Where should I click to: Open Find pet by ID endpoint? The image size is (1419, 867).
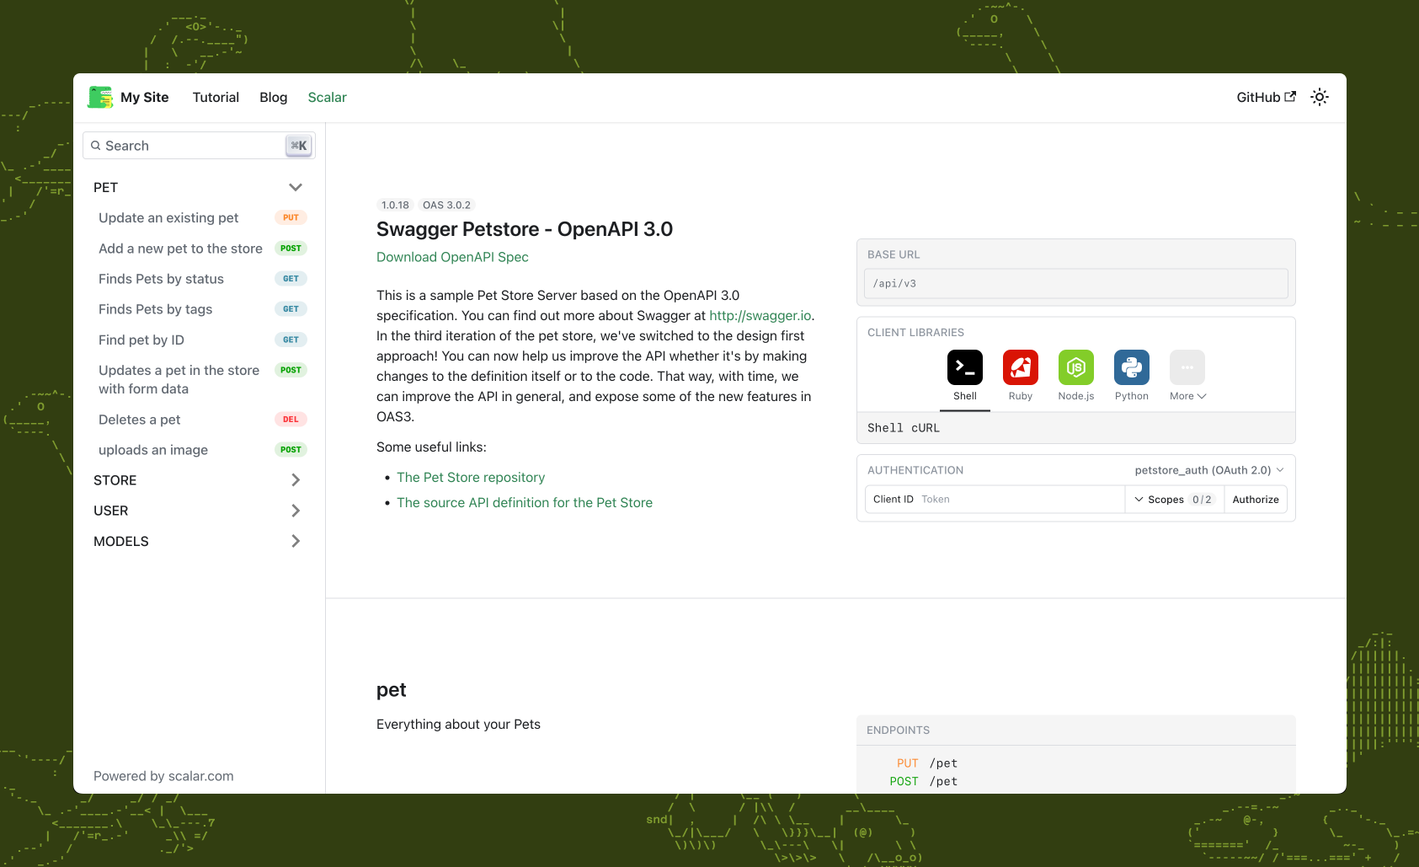click(202, 340)
